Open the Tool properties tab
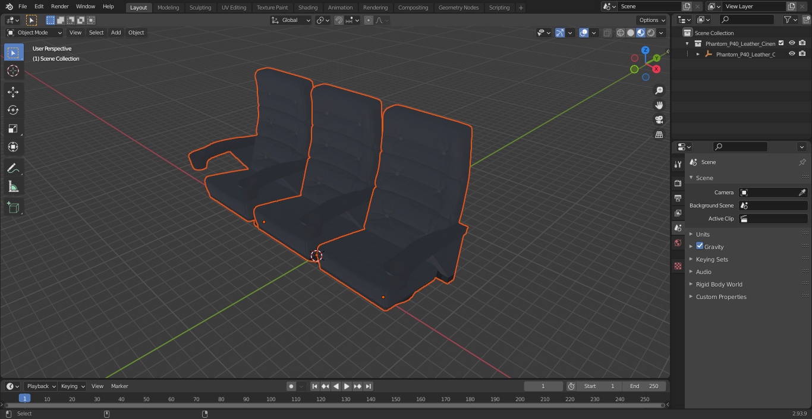The height and width of the screenshot is (419, 812). [678, 164]
